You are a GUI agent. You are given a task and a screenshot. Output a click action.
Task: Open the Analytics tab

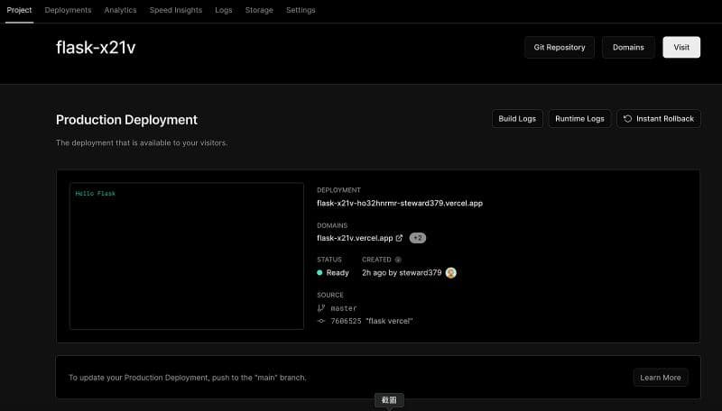[120, 10]
